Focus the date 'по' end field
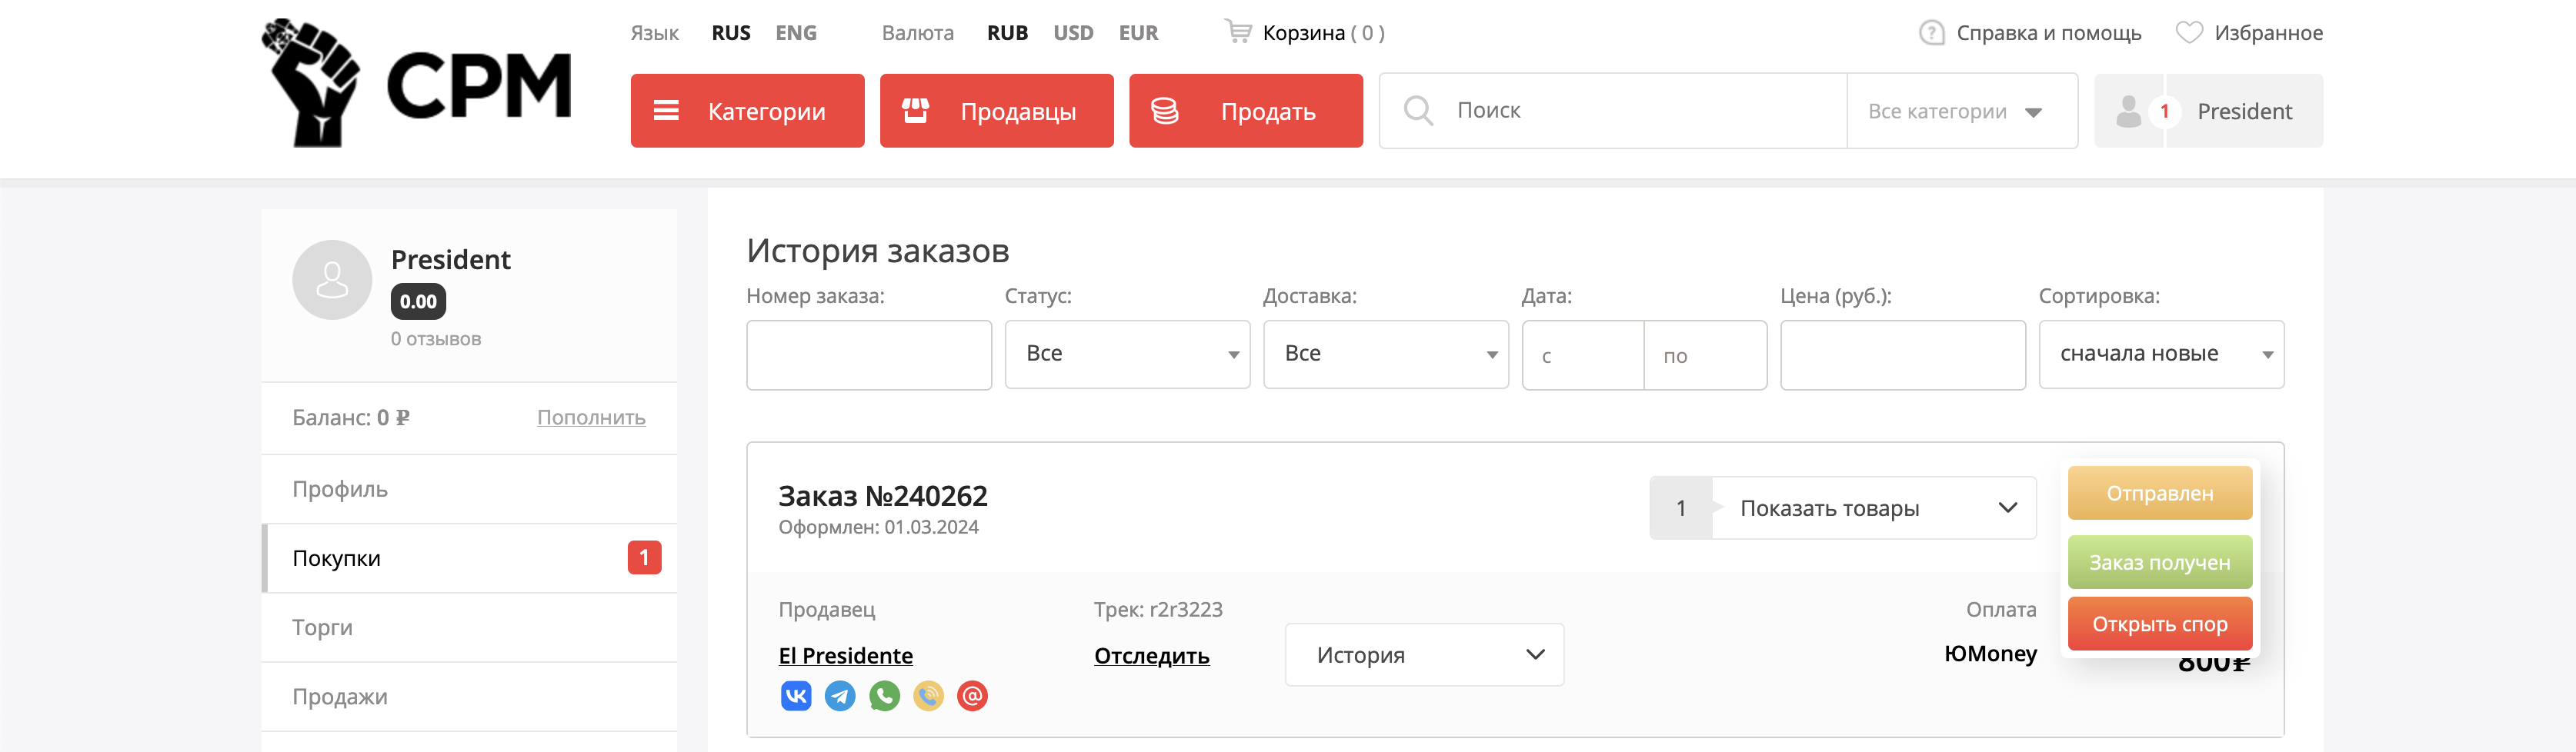 [x=1705, y=355]
